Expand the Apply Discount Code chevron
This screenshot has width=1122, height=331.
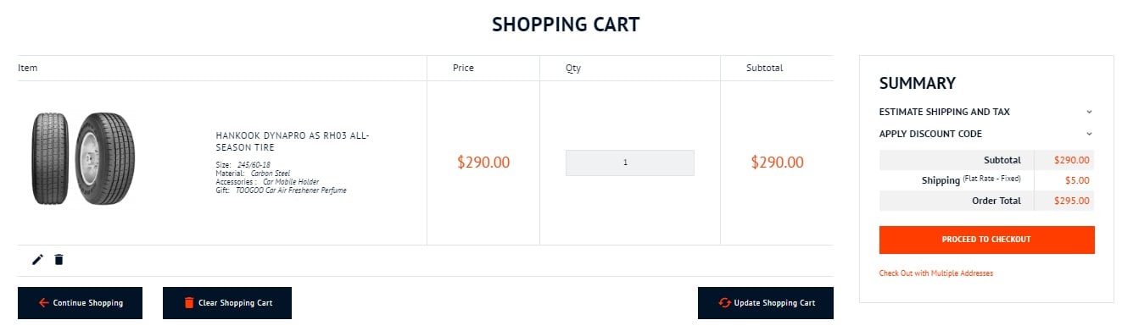tap(1090, 134)
